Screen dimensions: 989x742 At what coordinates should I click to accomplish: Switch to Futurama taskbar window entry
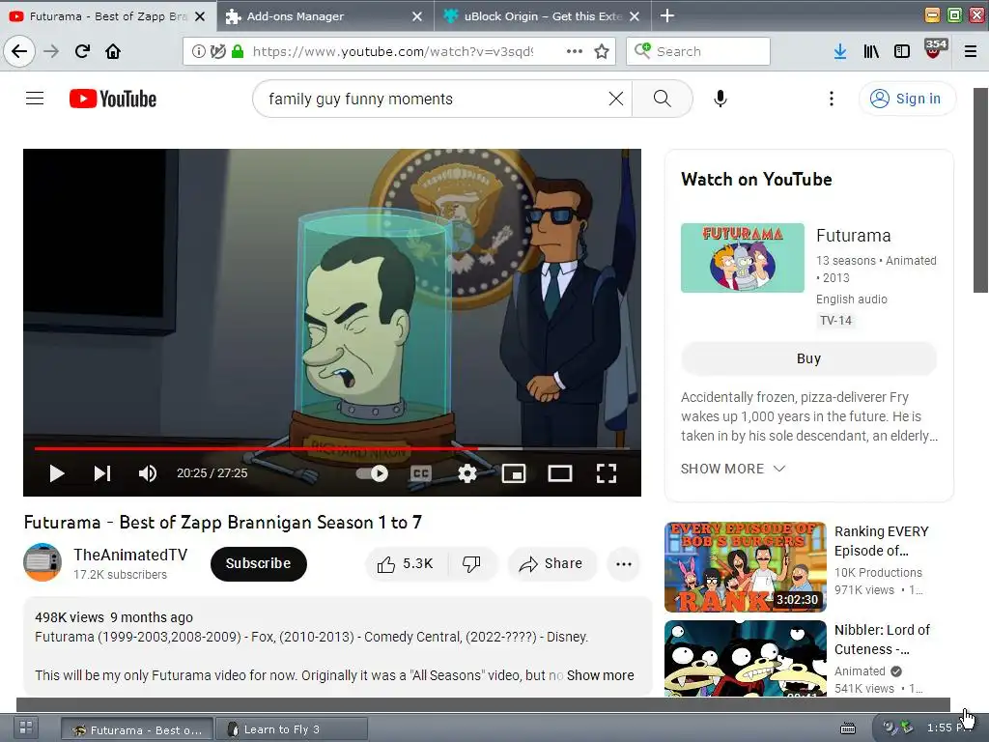(137, 729)
